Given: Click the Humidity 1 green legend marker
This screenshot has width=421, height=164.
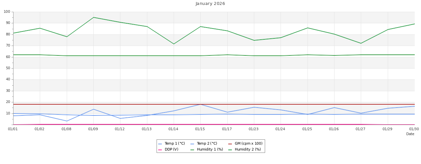Looking at the screenshot, I should tap(192, 150).
